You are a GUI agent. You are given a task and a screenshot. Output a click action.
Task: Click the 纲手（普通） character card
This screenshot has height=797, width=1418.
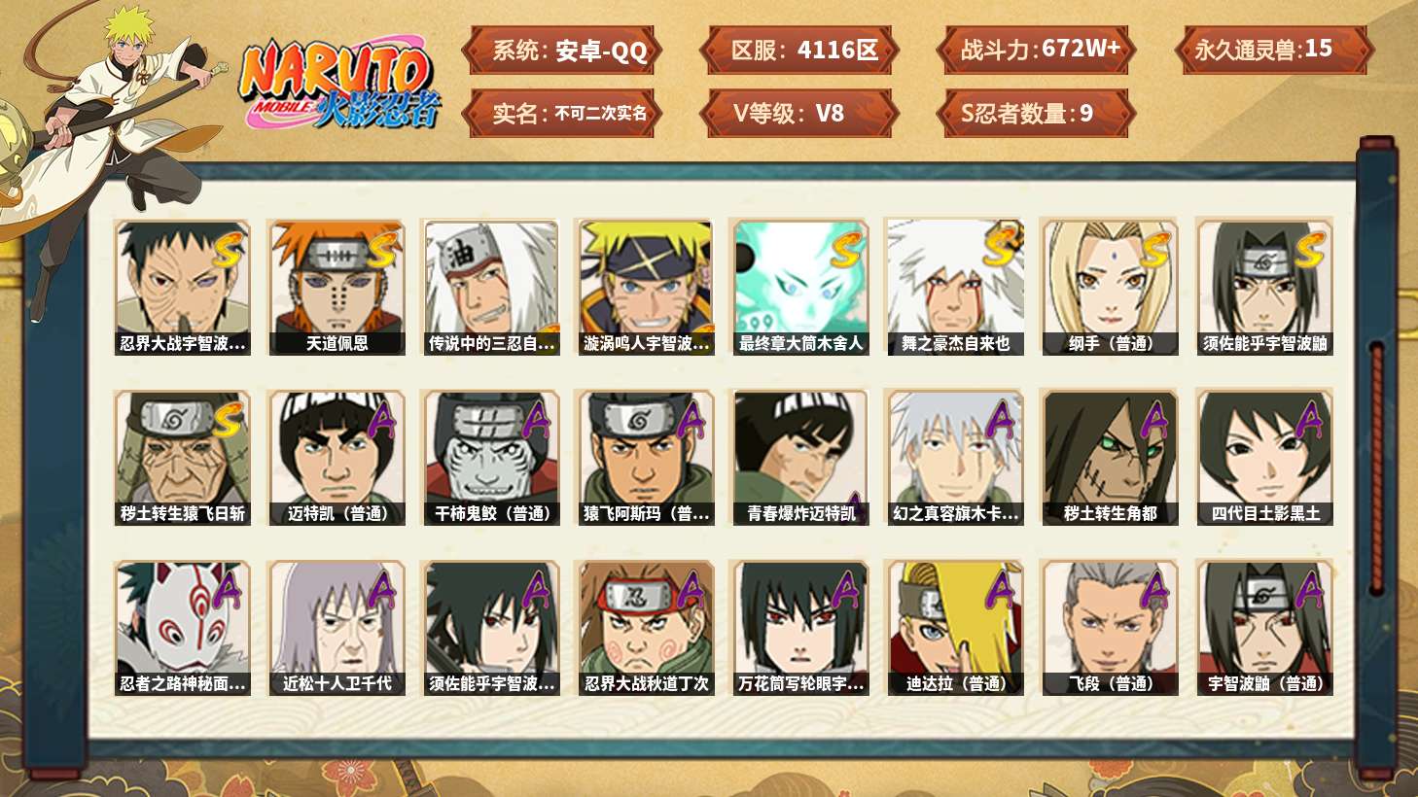click(x=1110, y=288)
